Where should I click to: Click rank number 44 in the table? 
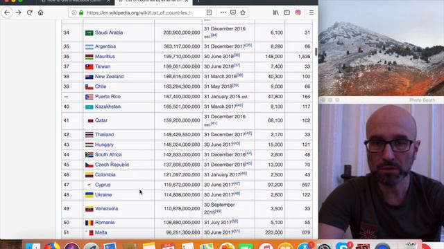coord(67,154)
